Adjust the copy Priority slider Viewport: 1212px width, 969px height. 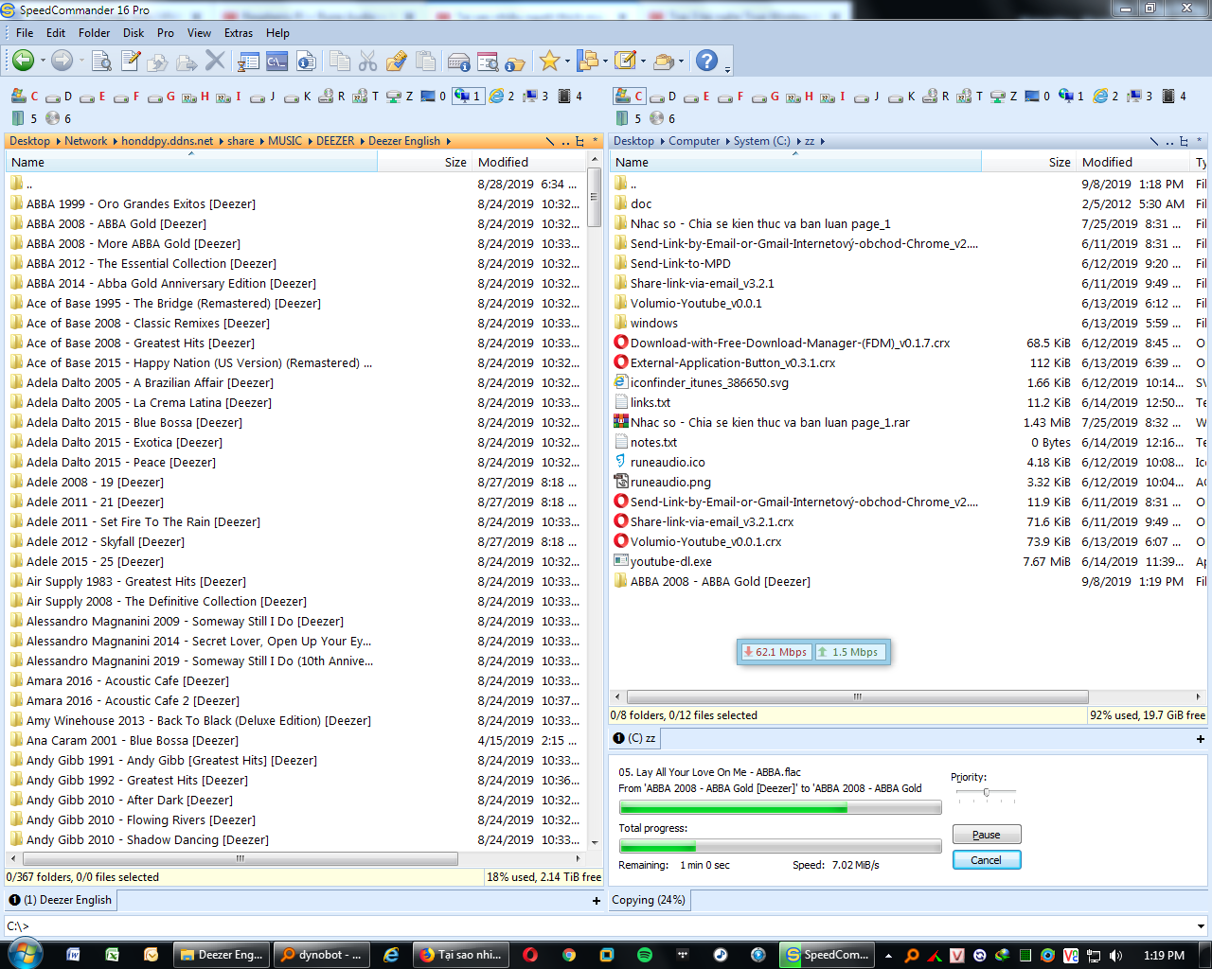[986, 793]
